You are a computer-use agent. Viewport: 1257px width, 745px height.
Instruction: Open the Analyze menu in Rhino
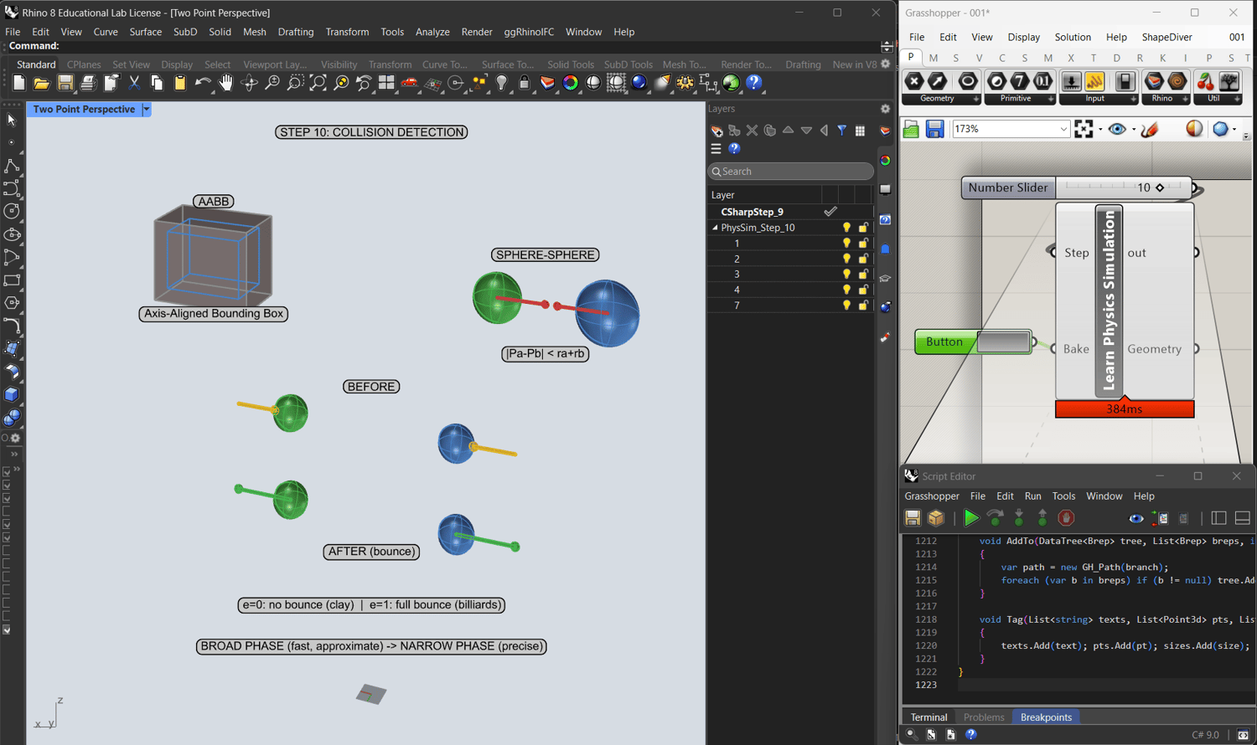pyautogui.click(x=432, y=32)
